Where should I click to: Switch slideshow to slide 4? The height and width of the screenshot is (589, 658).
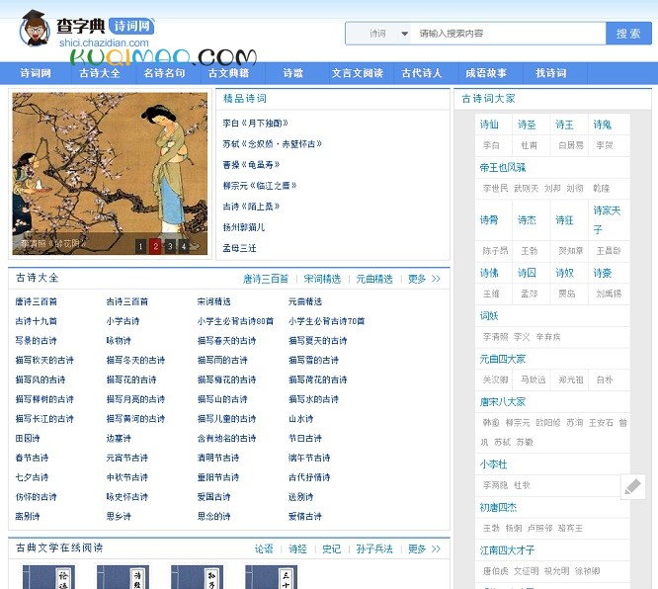[x=184, y=246]
